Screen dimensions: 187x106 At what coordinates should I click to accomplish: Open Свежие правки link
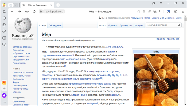click(x=20, y=86)
